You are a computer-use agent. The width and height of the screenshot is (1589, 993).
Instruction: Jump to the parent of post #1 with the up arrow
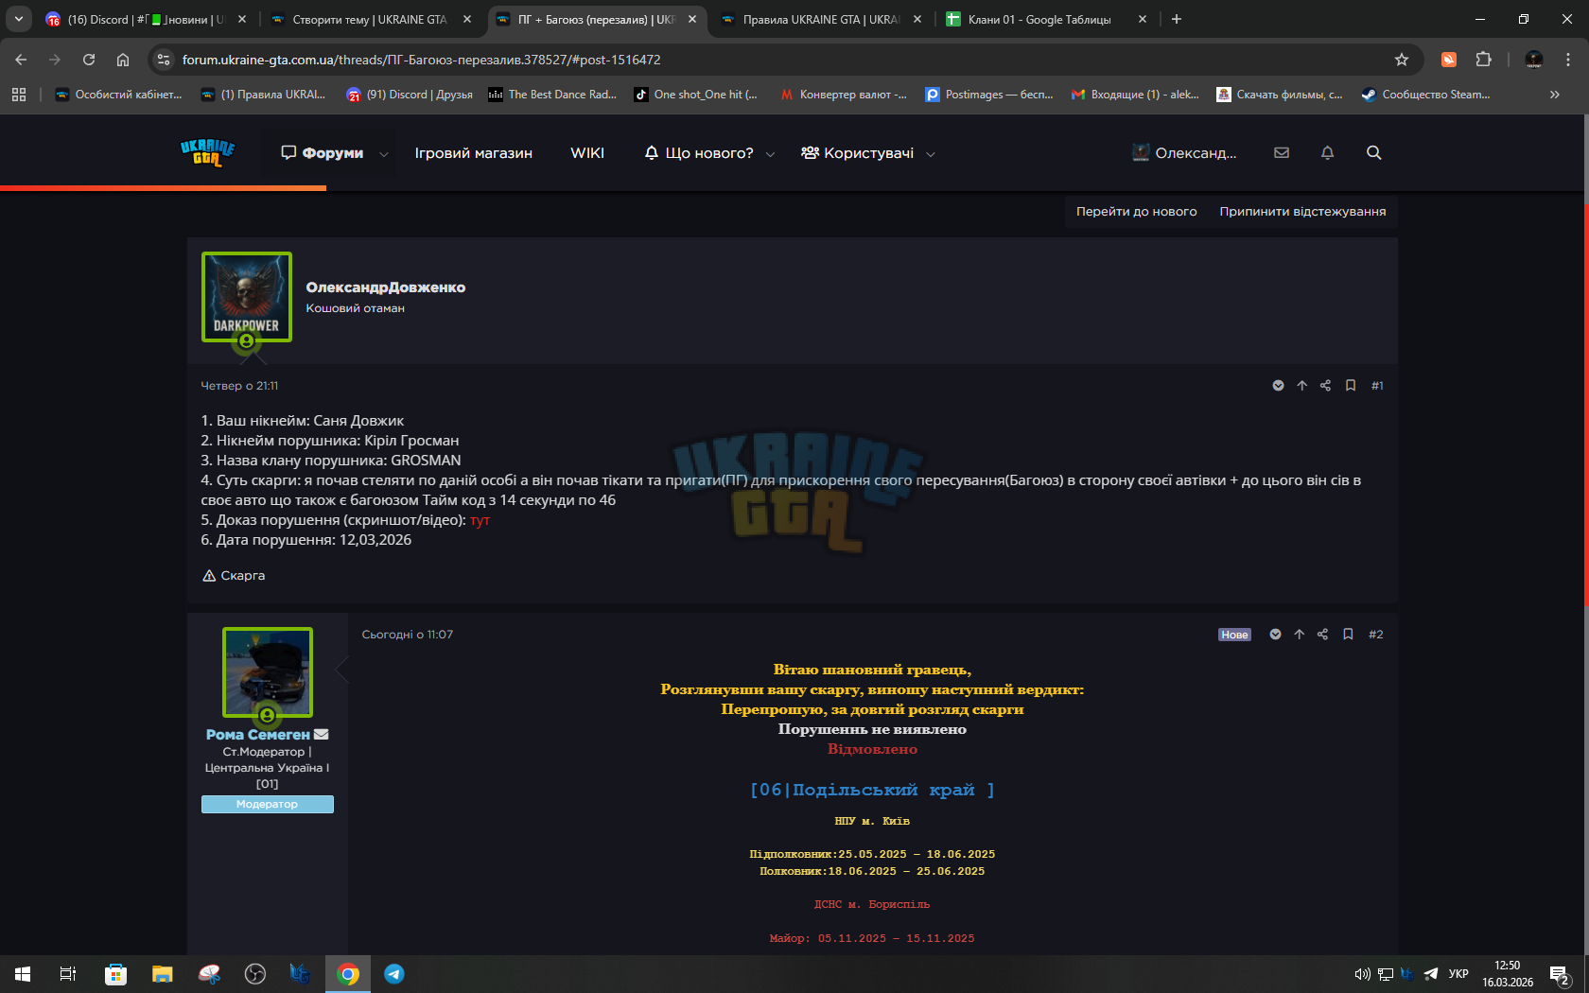pos(1301,386)
